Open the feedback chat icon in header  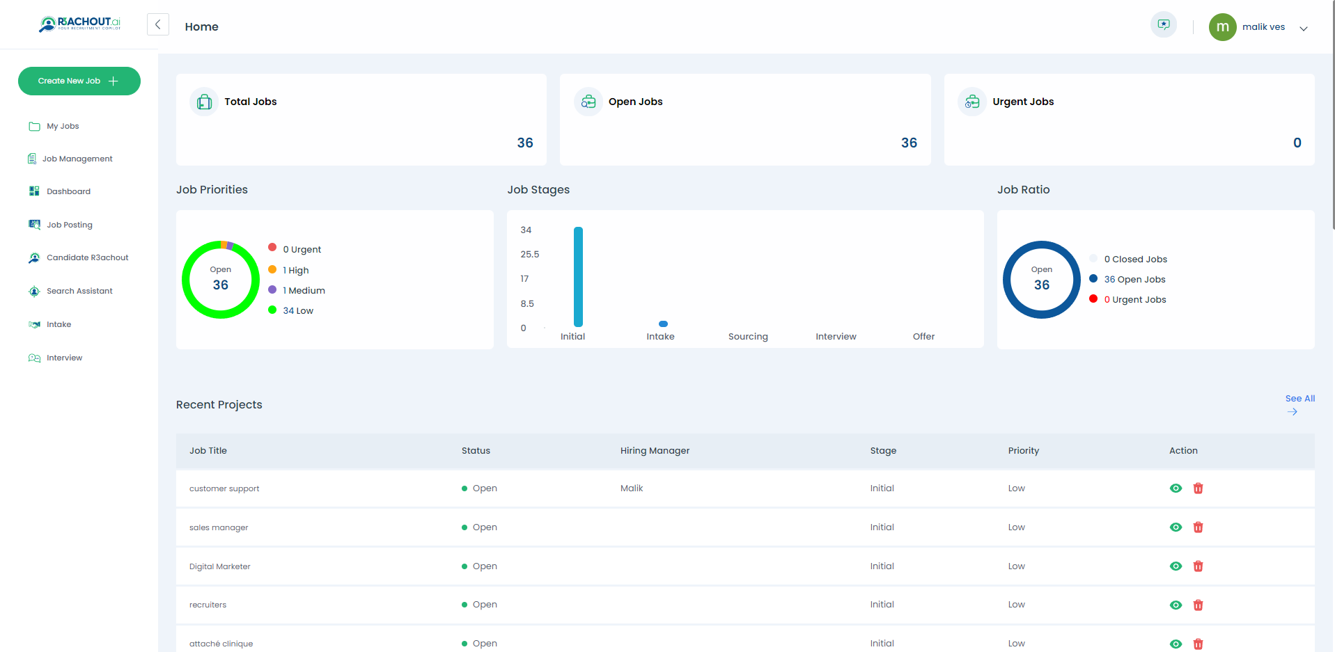point(1163,24)
